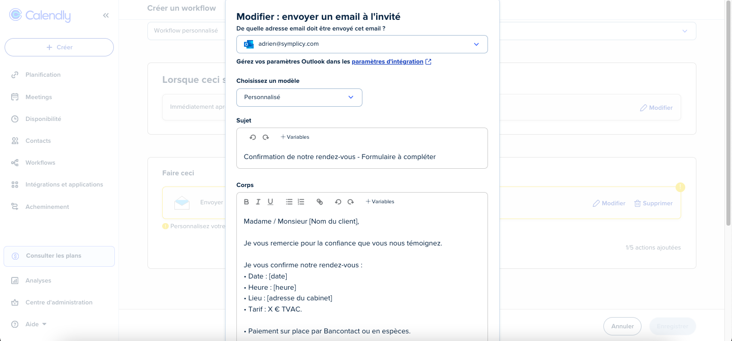Viewport: 732px width, 341px height.
Task: Insert a bulleted list in body
Action: [x=289, y=202]
